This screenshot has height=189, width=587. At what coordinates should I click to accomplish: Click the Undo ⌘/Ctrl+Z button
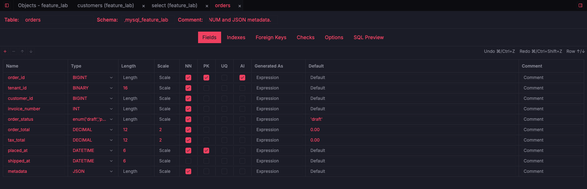(x=499, y=51)
